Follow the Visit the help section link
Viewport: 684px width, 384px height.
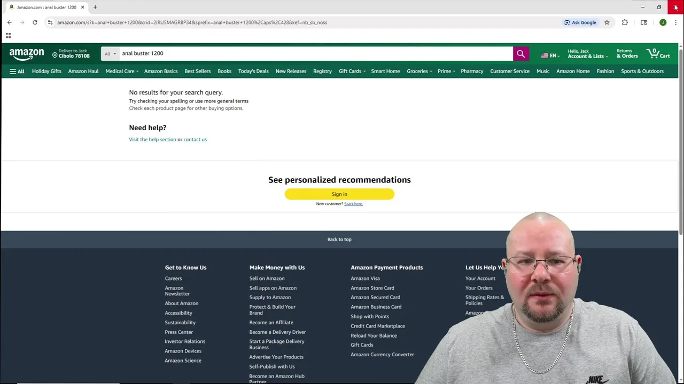(152, 139)
